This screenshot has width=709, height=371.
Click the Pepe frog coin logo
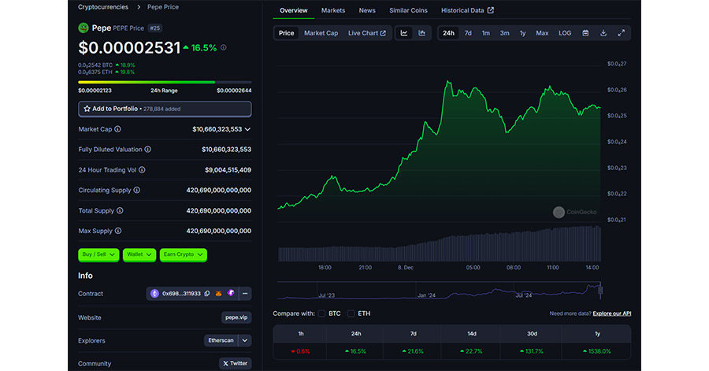click(84, 28)
